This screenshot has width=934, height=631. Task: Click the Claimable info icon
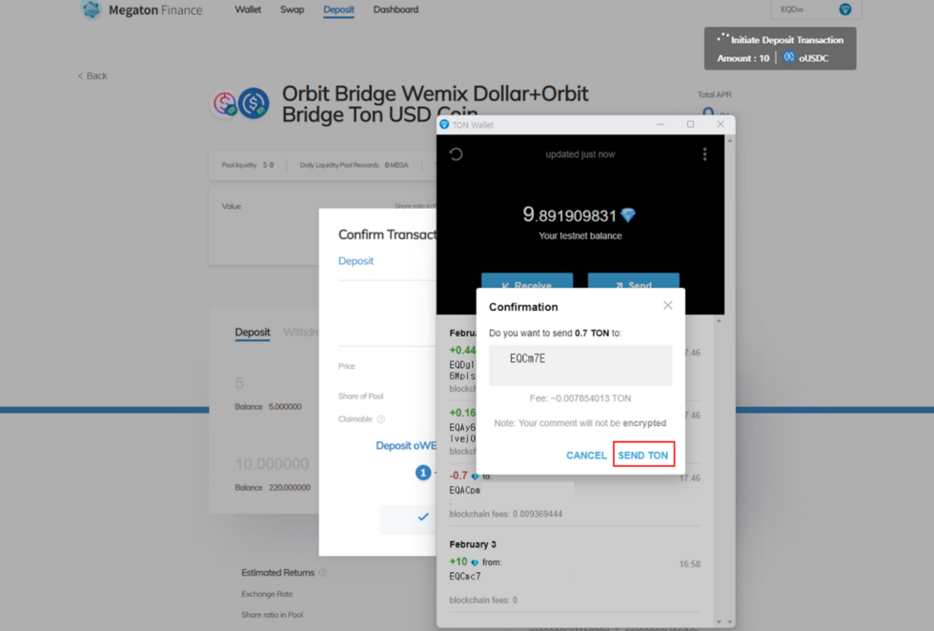381,418
